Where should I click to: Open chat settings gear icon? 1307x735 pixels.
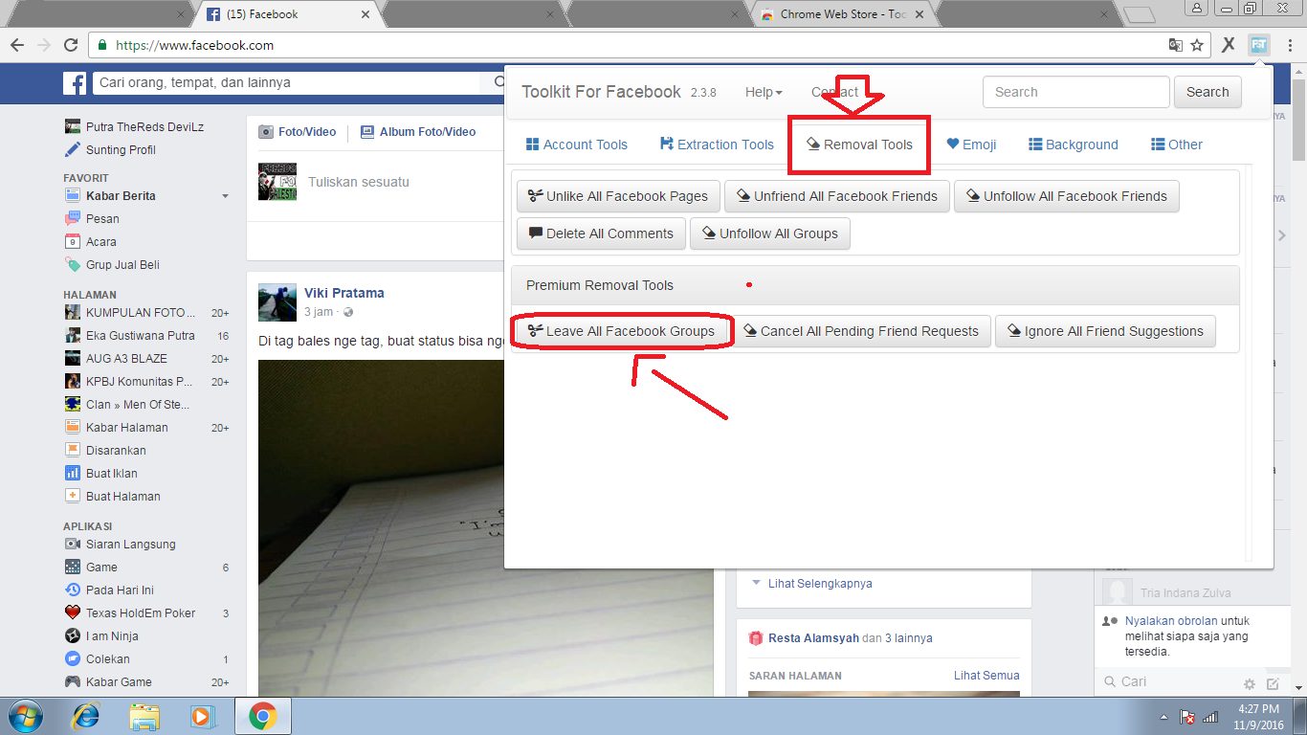point(1249,683)
